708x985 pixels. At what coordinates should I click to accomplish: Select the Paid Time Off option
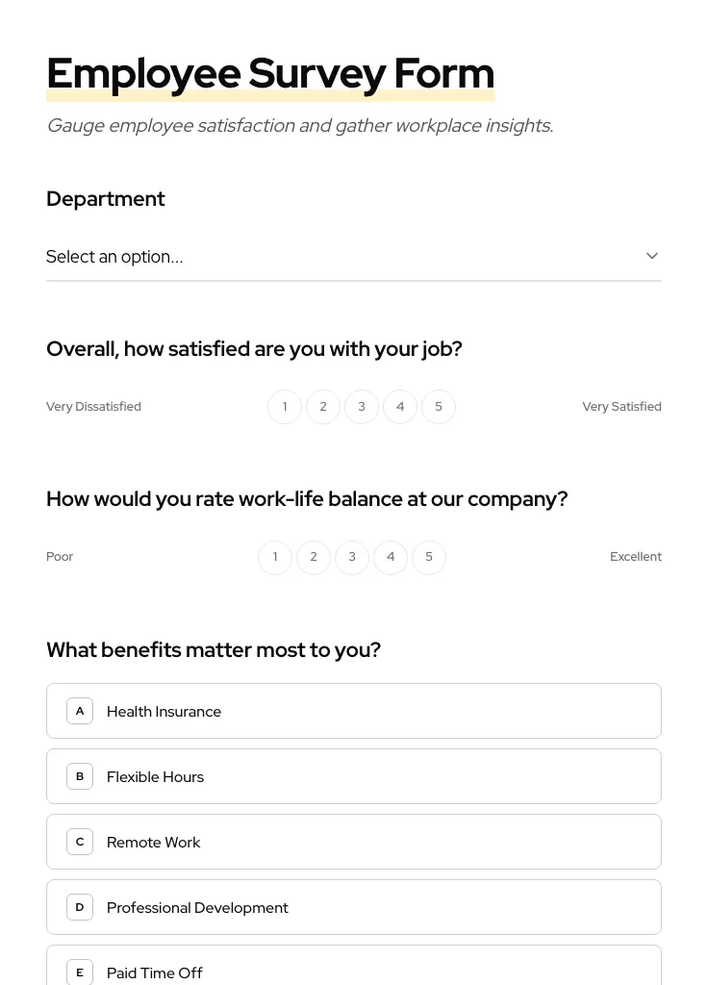[x=354, y=972]
